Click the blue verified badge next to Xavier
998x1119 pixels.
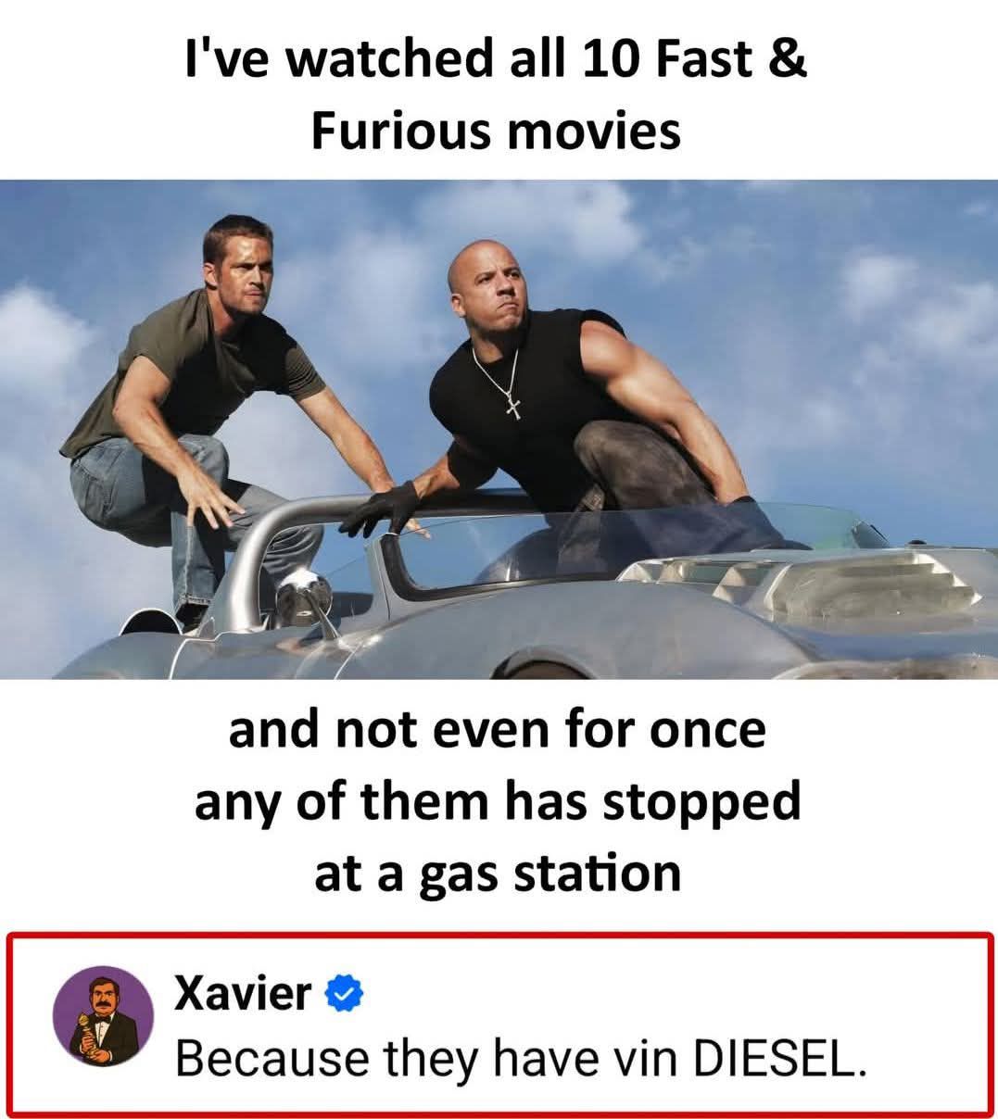pyautogui.click(x=343, y=995)
